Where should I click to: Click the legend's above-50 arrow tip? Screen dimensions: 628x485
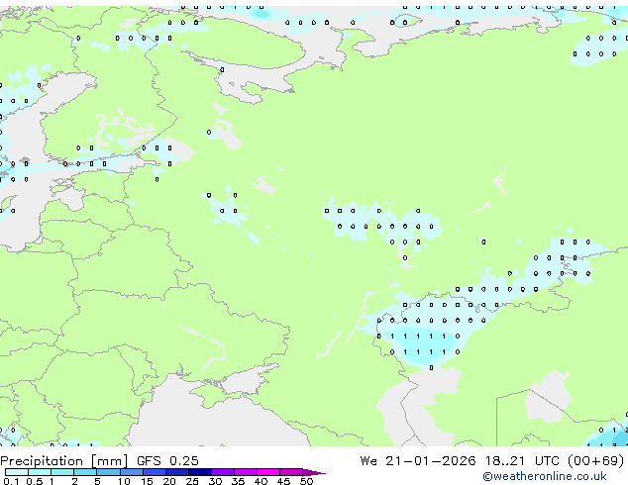(314, 472)
